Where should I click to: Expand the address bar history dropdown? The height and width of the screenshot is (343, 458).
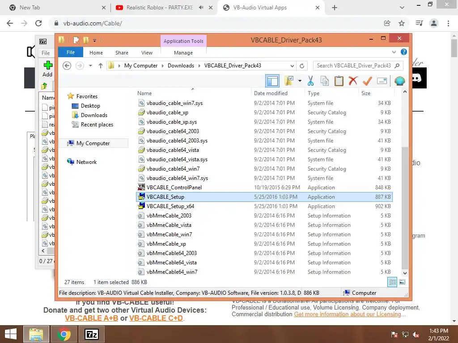(x=292, y=66)
